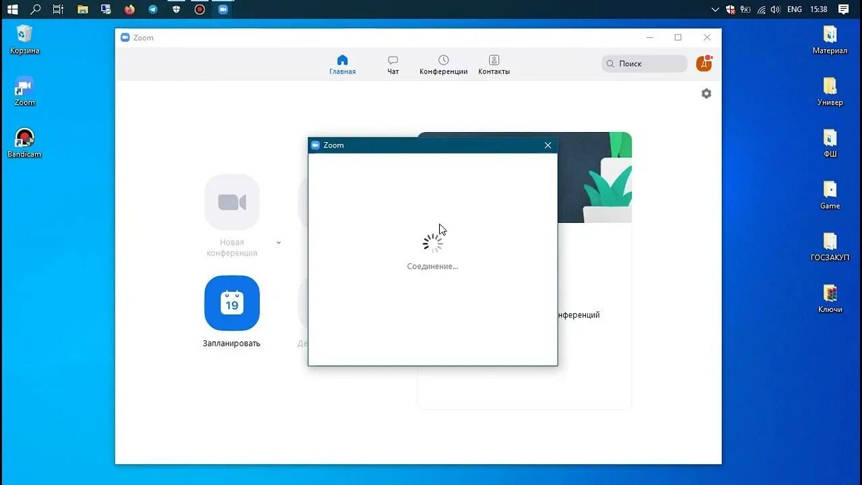
Task: Open File Explorer from taskbar
Action: coord(82,9)
